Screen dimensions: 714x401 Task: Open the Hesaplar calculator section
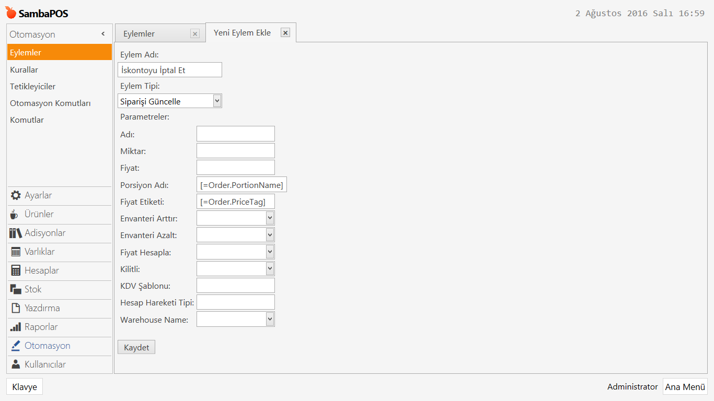60,270
